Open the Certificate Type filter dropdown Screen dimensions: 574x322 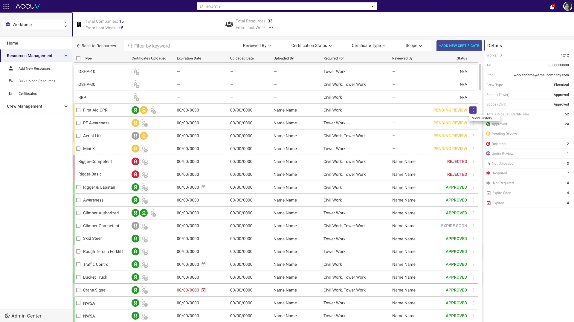click(369, 45)
